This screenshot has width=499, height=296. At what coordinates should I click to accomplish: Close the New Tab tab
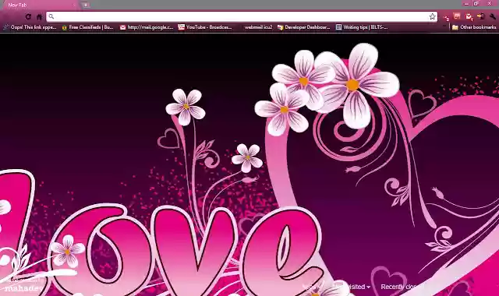point(74,5)
